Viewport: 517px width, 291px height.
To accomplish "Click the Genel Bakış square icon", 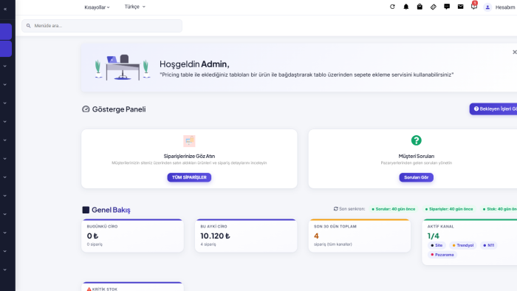I will [x=86, y=210].
